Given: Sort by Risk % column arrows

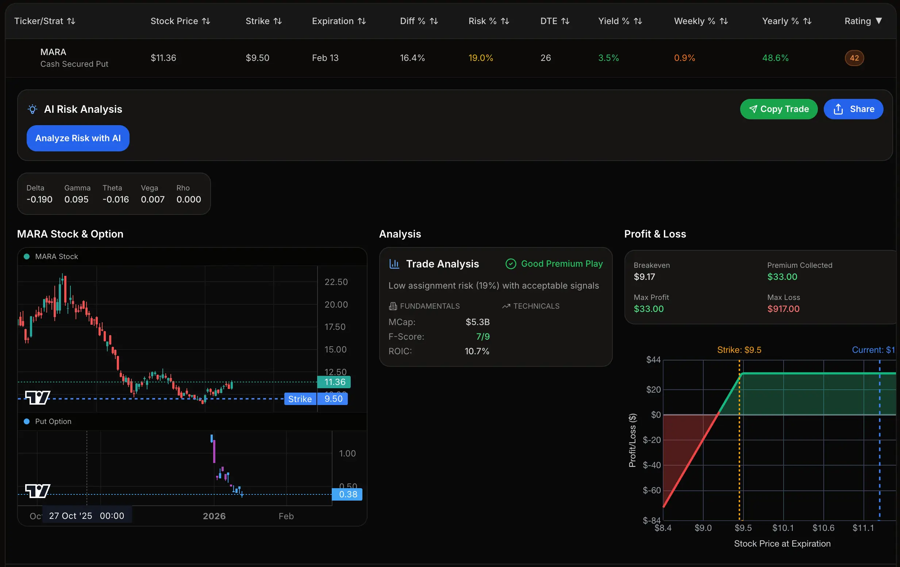Looking at the screenshot, I should pos(505,21).
